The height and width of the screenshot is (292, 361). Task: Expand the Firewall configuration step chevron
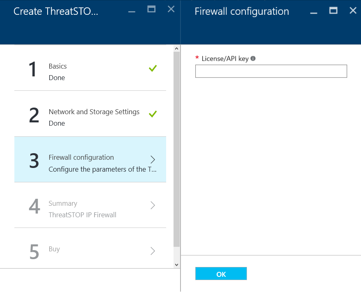pyautogui.click(x=153, y=159)
